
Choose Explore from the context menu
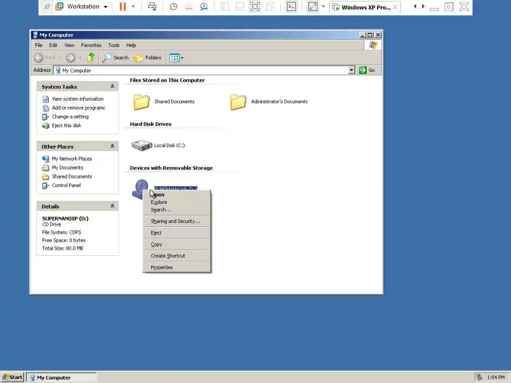click(x=177, y=202)
